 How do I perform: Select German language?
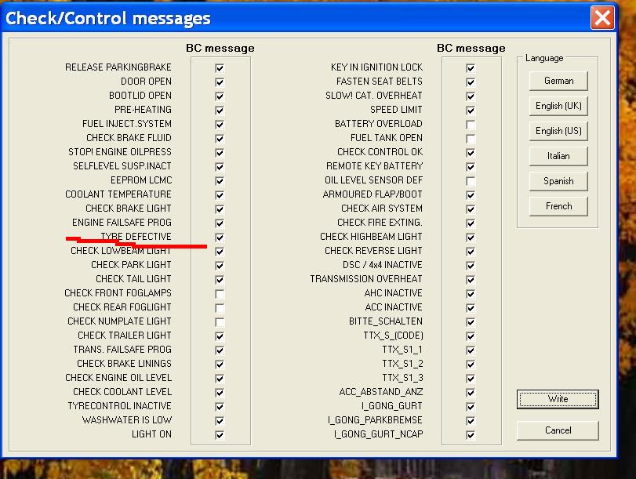[558, 81]
